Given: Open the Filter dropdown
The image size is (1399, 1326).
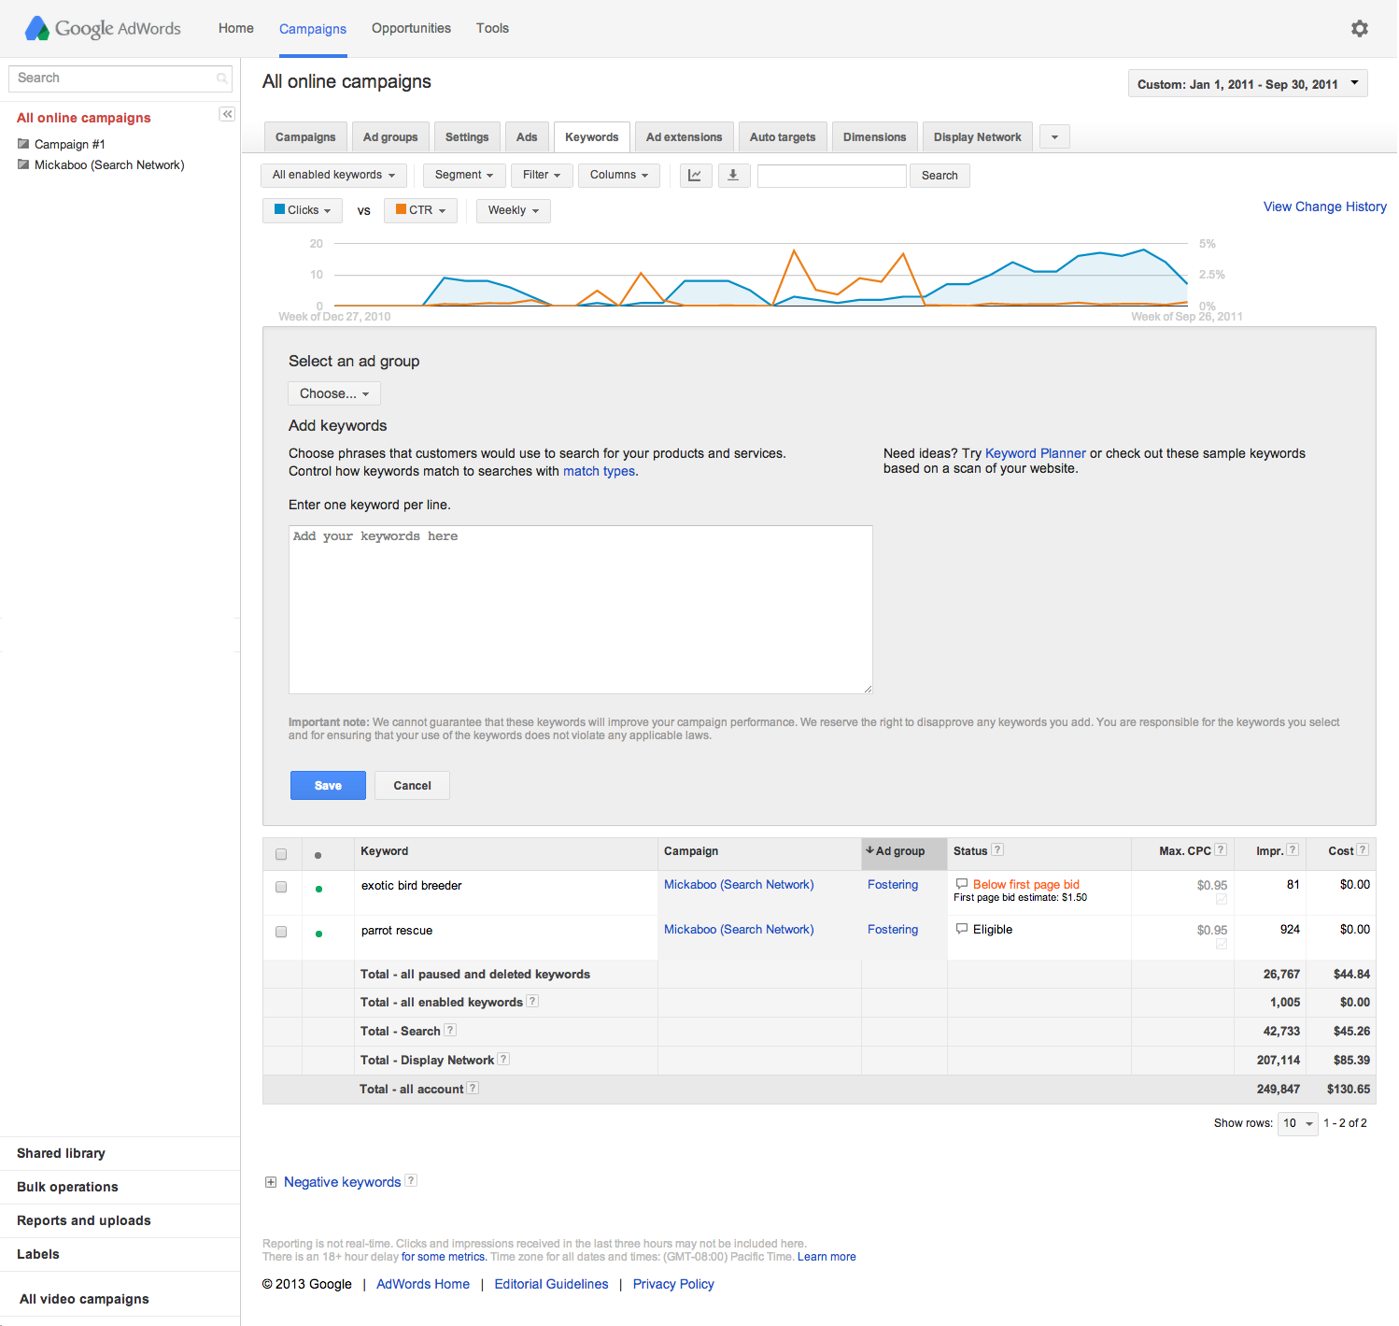Looking at the screenshot, I should [542, 175].
